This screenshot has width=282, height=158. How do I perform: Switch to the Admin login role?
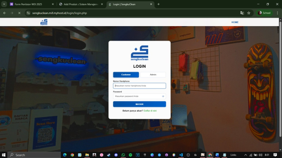tap(153, 75)
